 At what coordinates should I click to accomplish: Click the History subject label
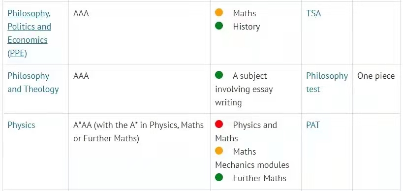tap(246, 27)
